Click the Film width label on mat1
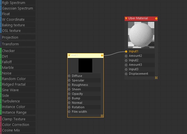 click(79, 112)
